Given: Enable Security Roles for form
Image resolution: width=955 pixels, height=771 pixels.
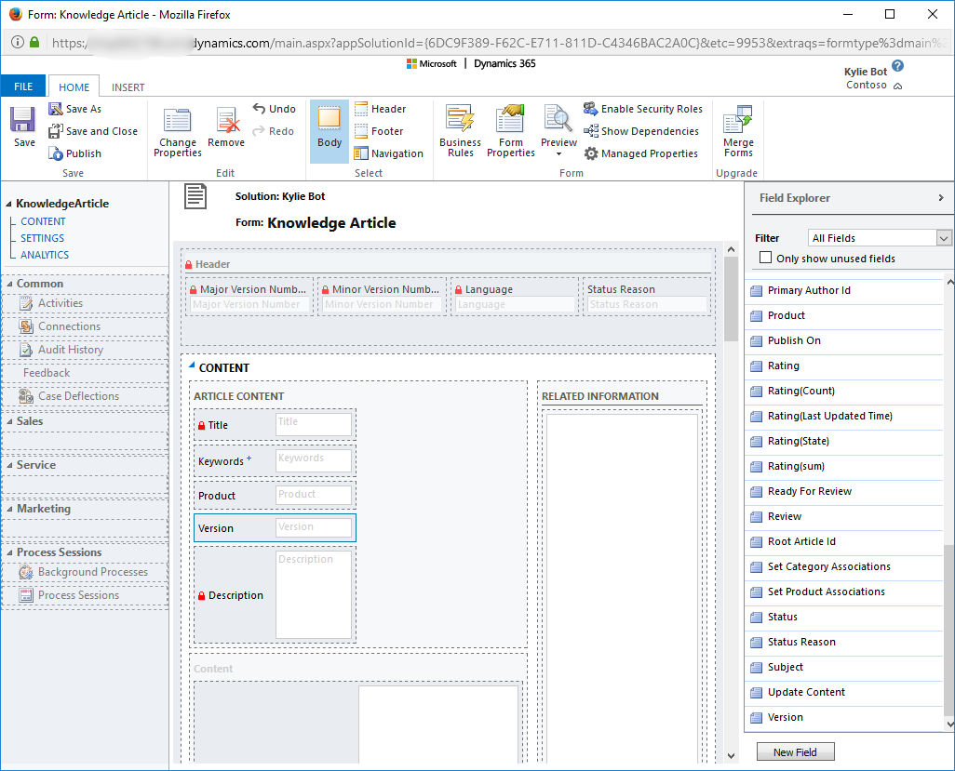Looking at the screenshot, I should pyautogui.click(x=643, y=109).
